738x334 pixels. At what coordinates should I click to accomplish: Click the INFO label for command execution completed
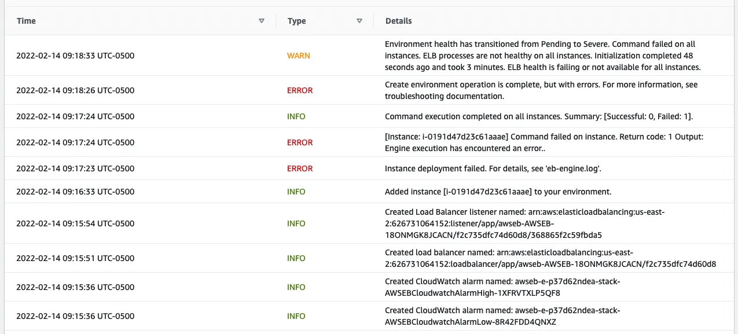296,116
